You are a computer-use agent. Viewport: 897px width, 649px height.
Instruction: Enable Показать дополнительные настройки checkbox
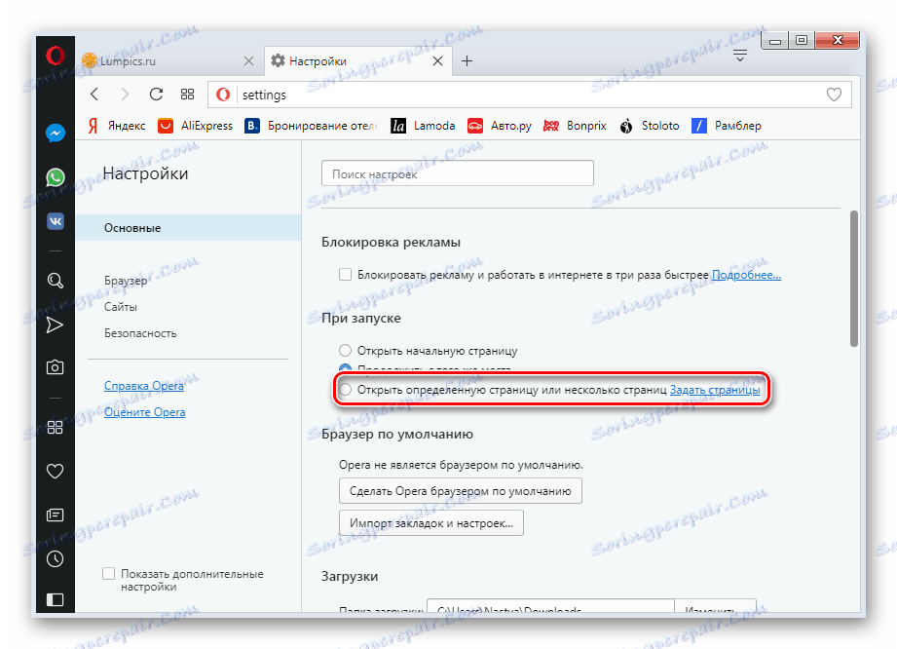(109, 573)
